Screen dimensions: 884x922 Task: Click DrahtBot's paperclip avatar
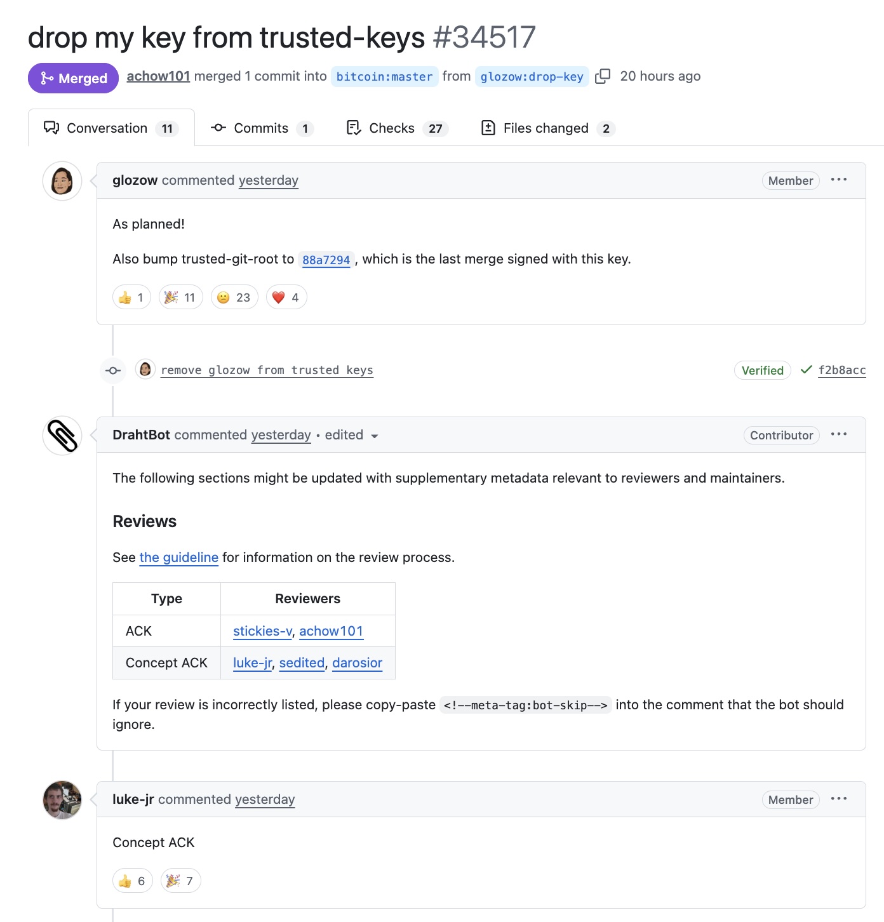click(62, 436)
